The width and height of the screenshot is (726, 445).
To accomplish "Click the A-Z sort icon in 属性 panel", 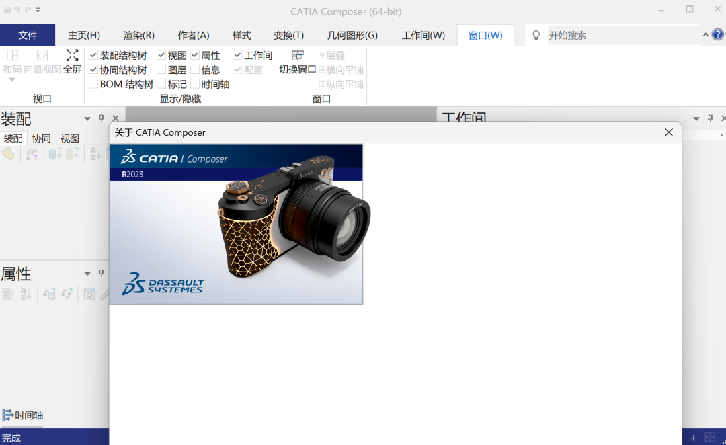I will (x=26, y=294).
